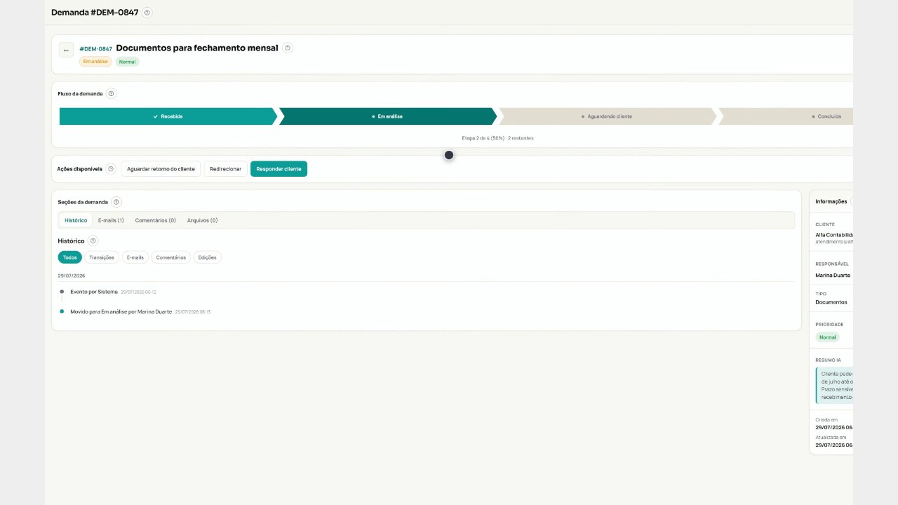Image resolution: width=898 pixels, height=505 pixels.
Task: Click the heading Documentos para fechamento mensal
Action: point(197,48)
